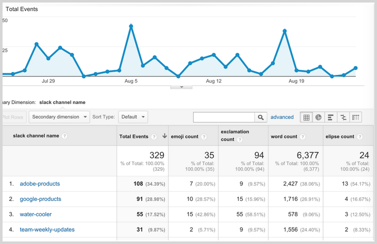This screenshot has height=244, width=377.
Task: Open the Secondary dimension dropdown
Action: [x=59, y=117]
